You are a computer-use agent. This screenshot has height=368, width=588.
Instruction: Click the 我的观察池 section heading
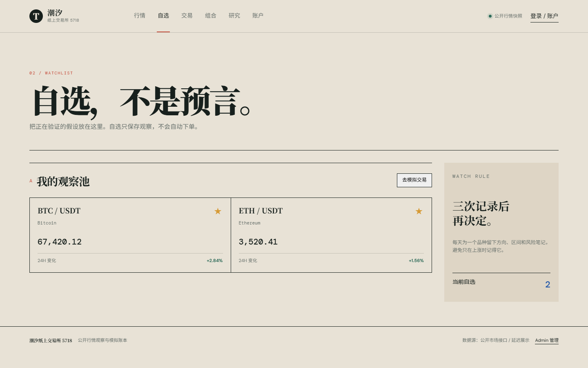(63, 182)
